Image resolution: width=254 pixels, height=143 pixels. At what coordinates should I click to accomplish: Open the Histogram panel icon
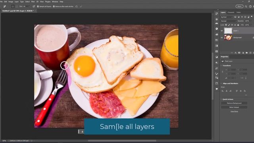point(217,23)
